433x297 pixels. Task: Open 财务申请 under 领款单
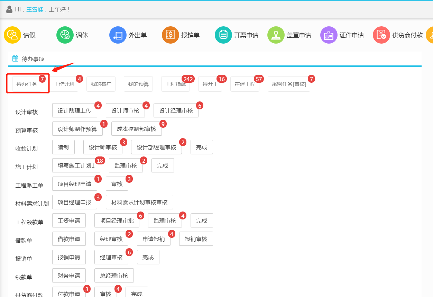(69, 275)
